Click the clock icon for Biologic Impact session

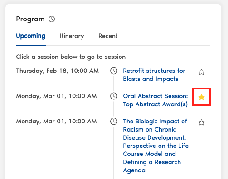tap(114, 122)
